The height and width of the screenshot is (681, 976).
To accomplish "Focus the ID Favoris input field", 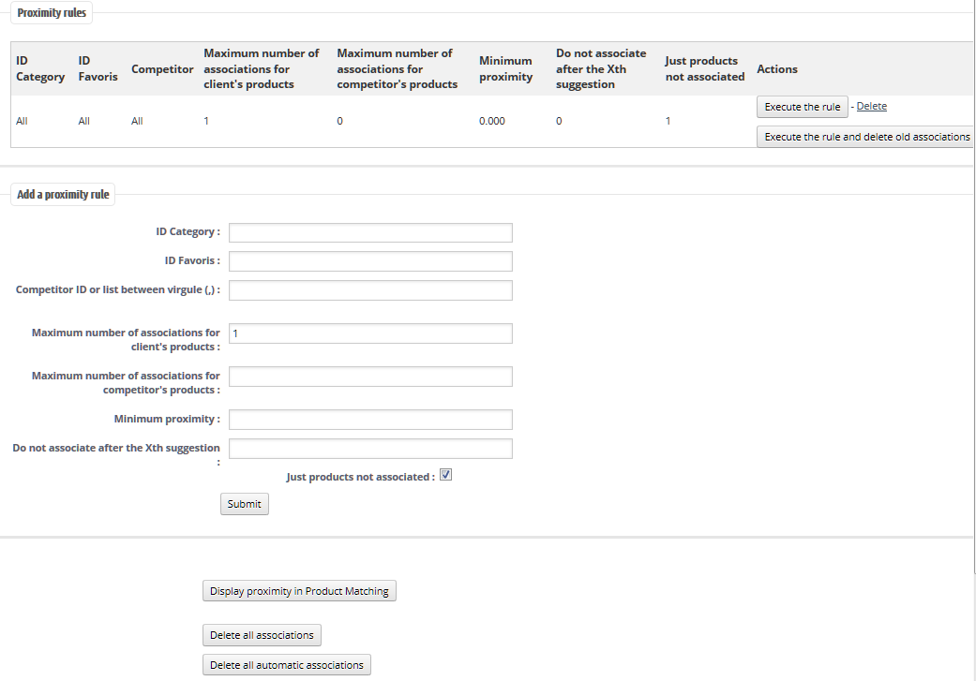I will click(x=370, y=261).
